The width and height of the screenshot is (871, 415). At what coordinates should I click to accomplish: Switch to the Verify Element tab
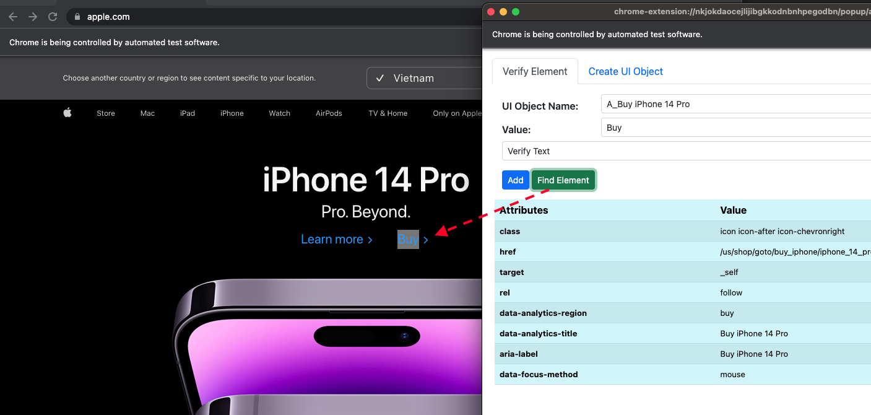535,71
